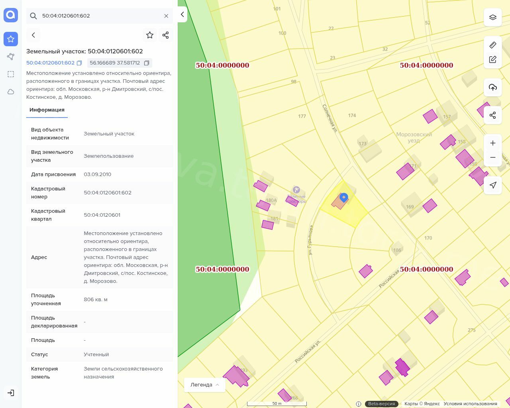Viewport: 510px width, 408px height.
Task: Open Условия использования link
Action: [470, 404]
